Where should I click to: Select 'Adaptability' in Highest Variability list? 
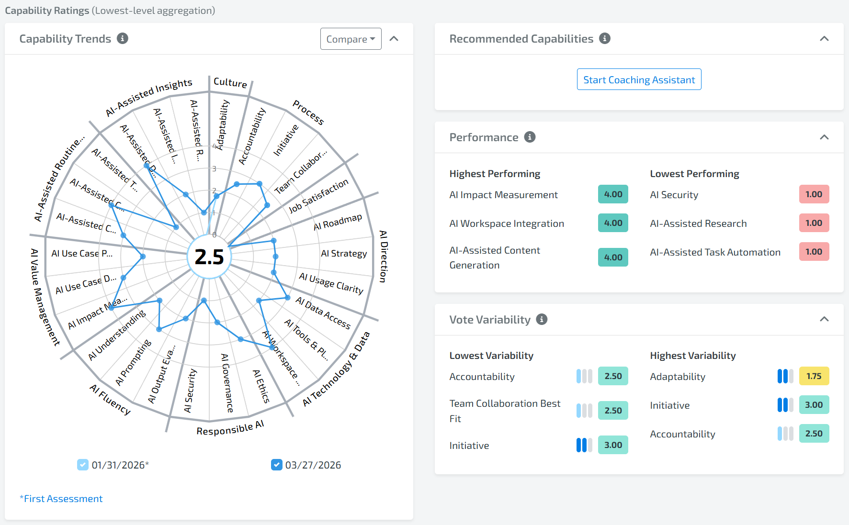678,377
